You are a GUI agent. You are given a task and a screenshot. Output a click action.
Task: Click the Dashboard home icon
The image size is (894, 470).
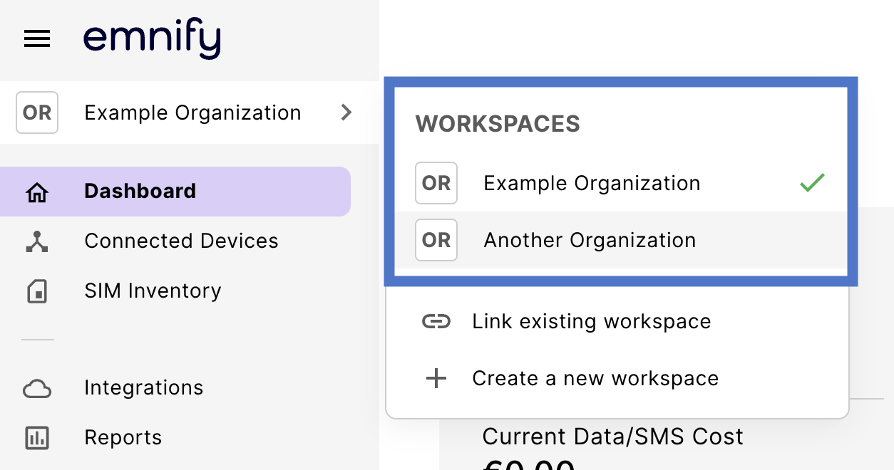[x=37, y=192]
